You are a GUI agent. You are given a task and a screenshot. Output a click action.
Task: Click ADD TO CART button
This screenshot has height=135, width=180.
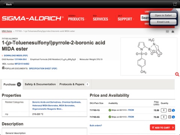tap(162, 127)
